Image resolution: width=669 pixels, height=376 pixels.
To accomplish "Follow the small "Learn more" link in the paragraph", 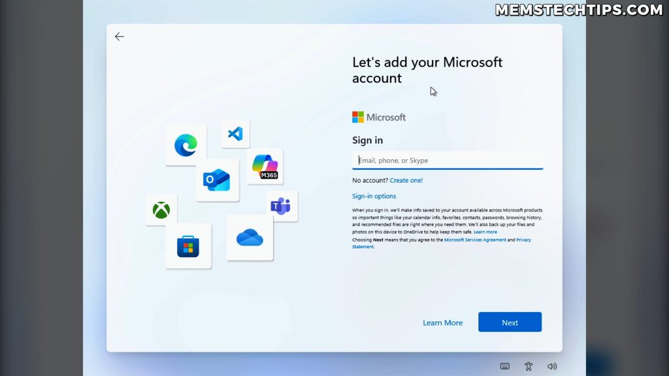I will coord(485,232).
